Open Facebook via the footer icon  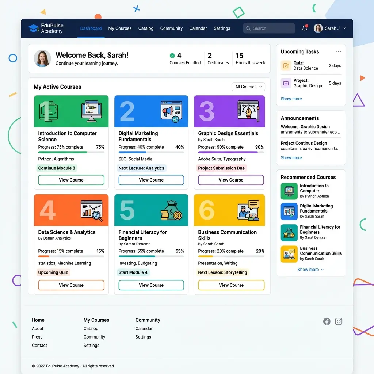pyautogui.click(x=327, y=321)
